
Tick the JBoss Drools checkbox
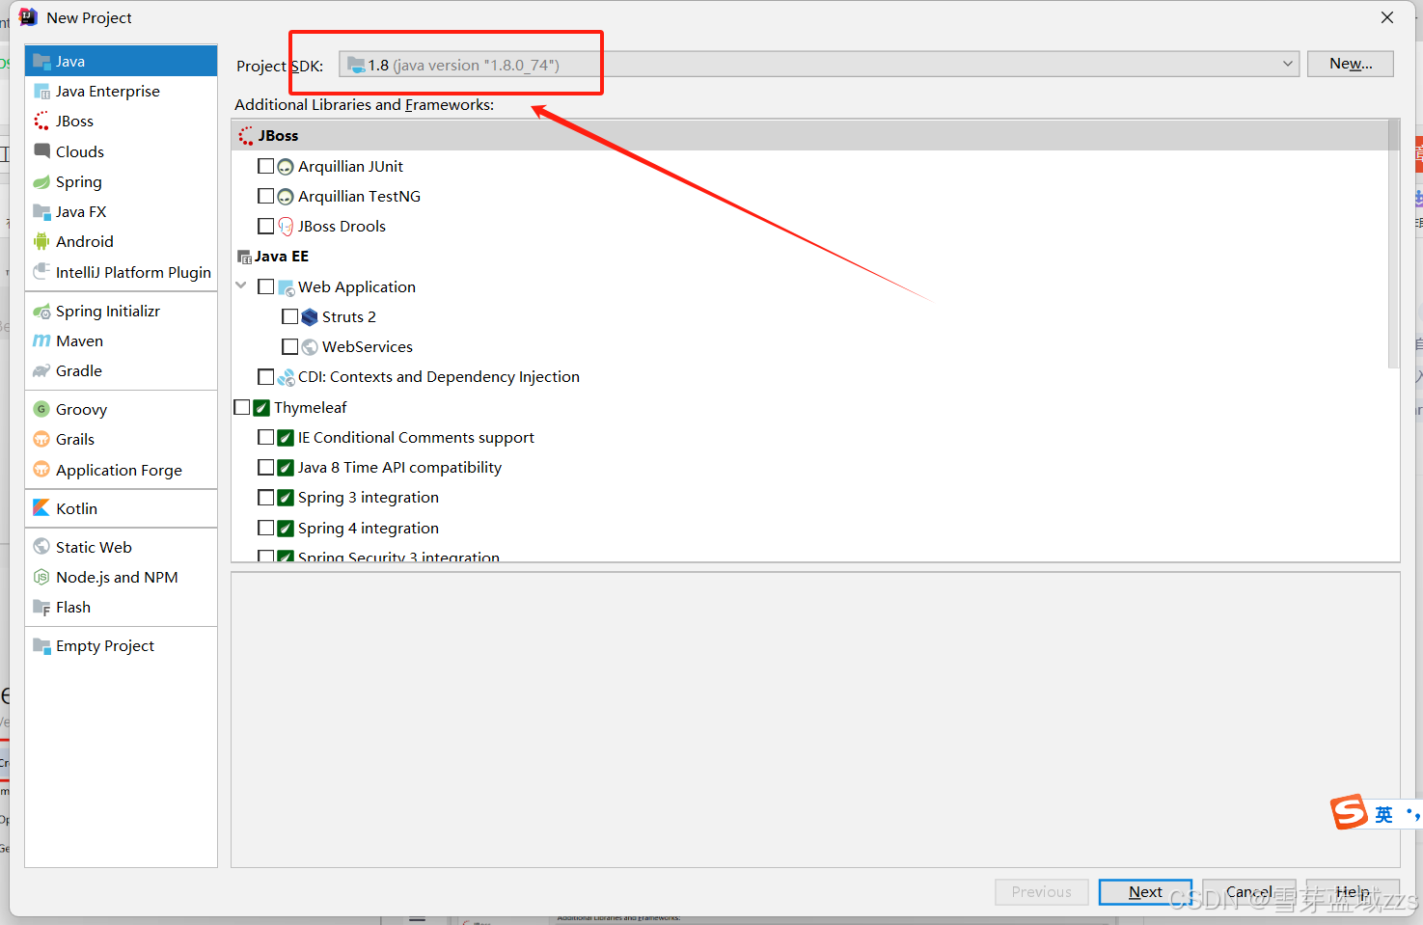tap(266, 226)
